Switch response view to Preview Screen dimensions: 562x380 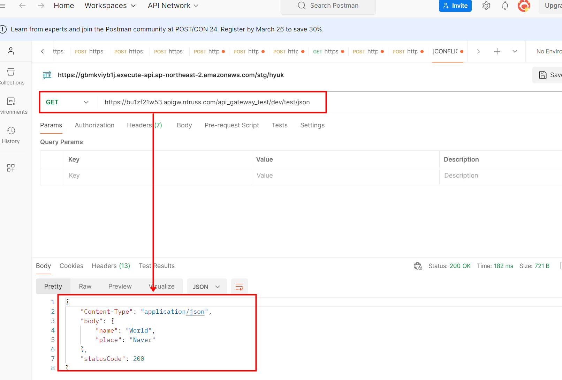click(120, 286)
